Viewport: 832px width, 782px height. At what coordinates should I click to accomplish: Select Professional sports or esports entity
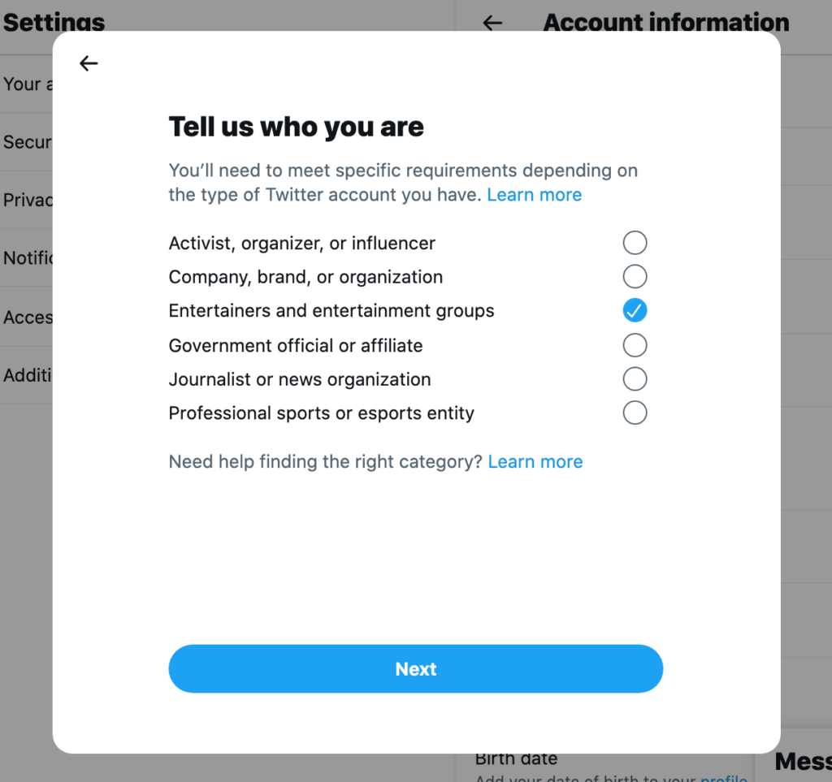(x=635, y=413)
